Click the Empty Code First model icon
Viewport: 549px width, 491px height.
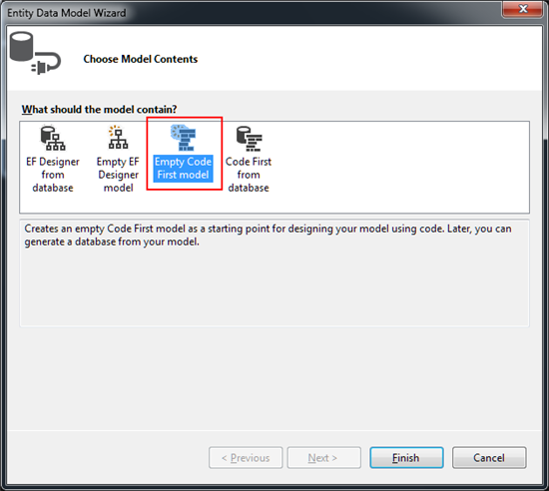pyautogui.click(x=183, y=138)
